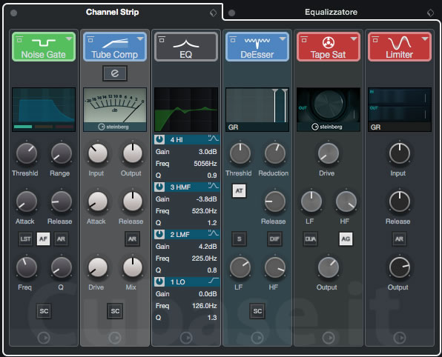The height and width of the screenshot is (357, 442).
Task: Click the DeEsser Reduction knob
Action: tap(275, 153)
